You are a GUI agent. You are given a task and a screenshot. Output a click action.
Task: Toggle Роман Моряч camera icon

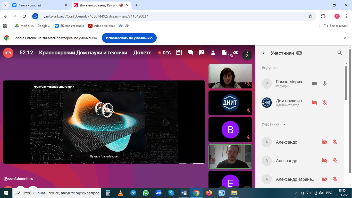(314, 84)
